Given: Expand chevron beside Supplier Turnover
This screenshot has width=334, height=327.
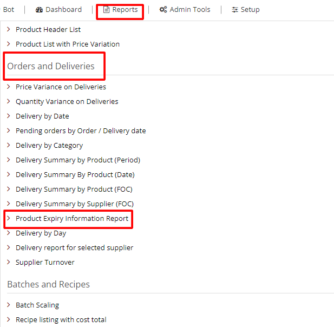Looking at the screenshot, I should [9, 262].
